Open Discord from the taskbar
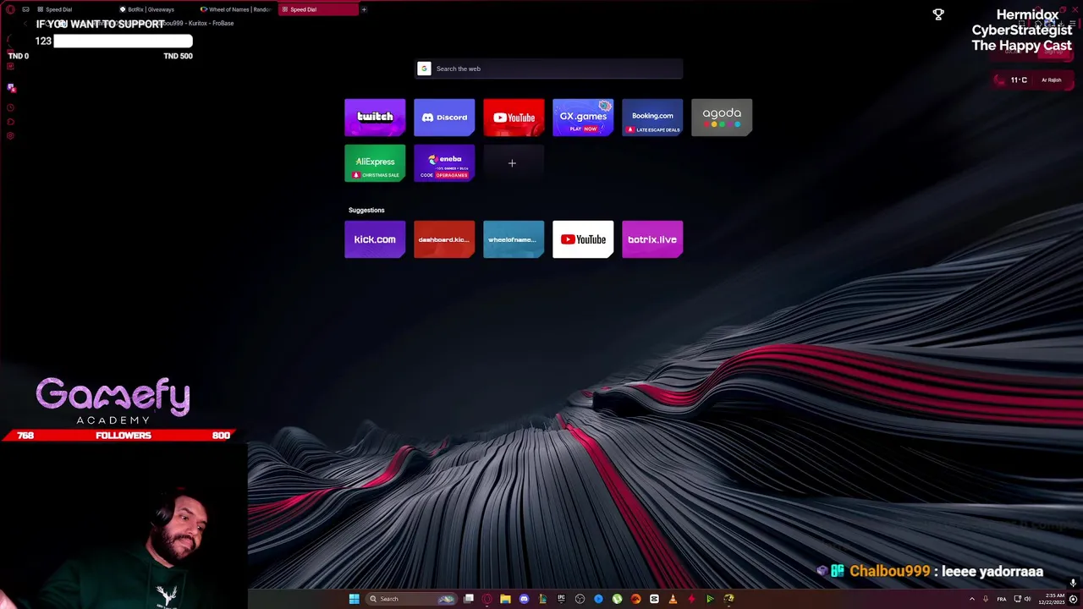 pyautogui.click(x=524, y=599)
